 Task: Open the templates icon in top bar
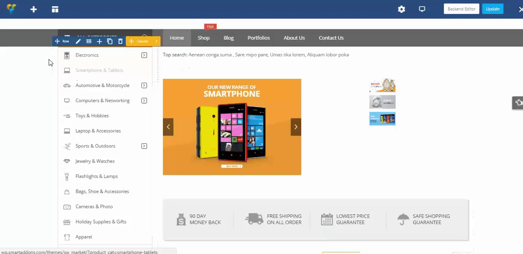55,9
